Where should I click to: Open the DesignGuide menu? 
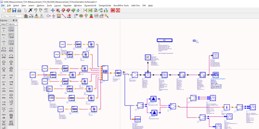[105, 5]
